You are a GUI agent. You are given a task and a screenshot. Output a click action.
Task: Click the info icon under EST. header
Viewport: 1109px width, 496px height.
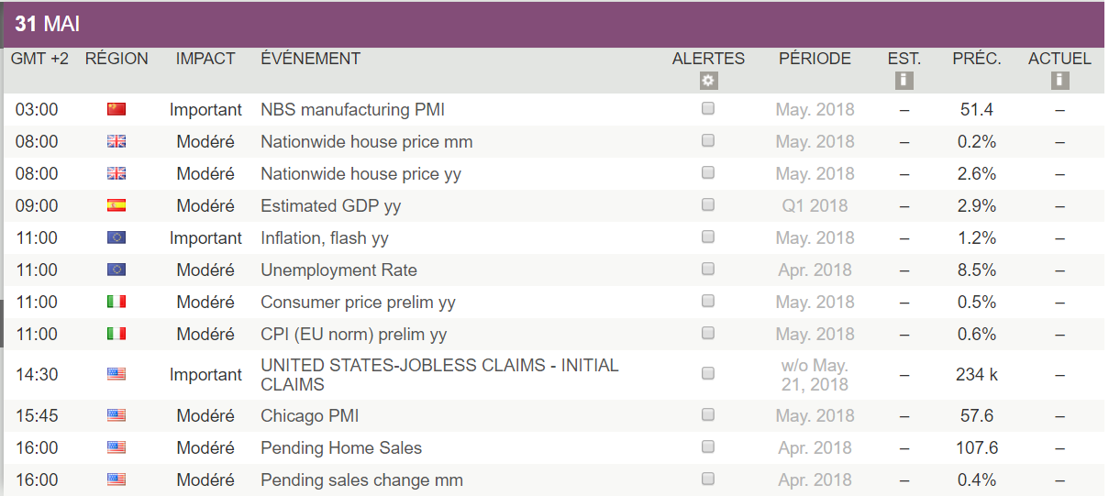904,81
